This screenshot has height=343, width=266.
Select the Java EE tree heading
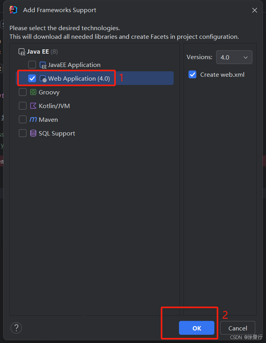tap(38, 52)
